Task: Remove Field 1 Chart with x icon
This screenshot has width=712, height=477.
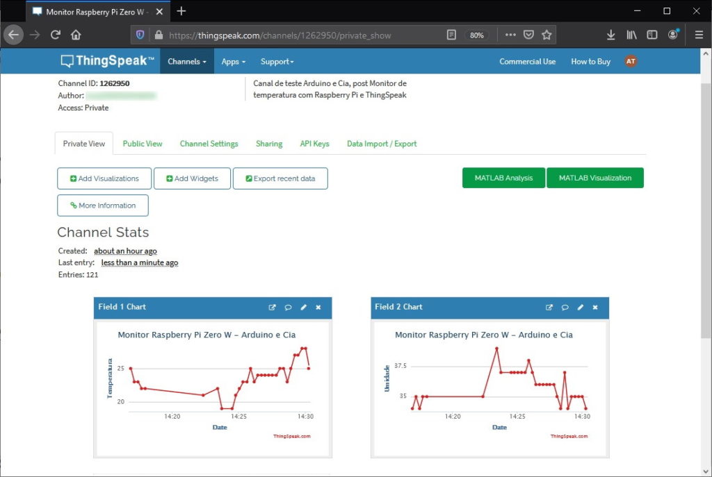Action: 318,308
